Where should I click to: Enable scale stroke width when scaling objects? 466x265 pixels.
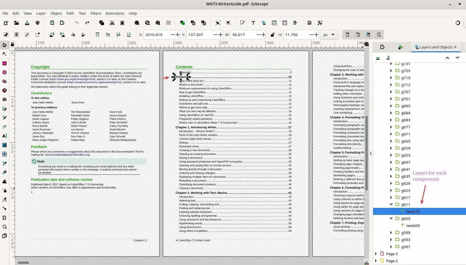[347, 35]
